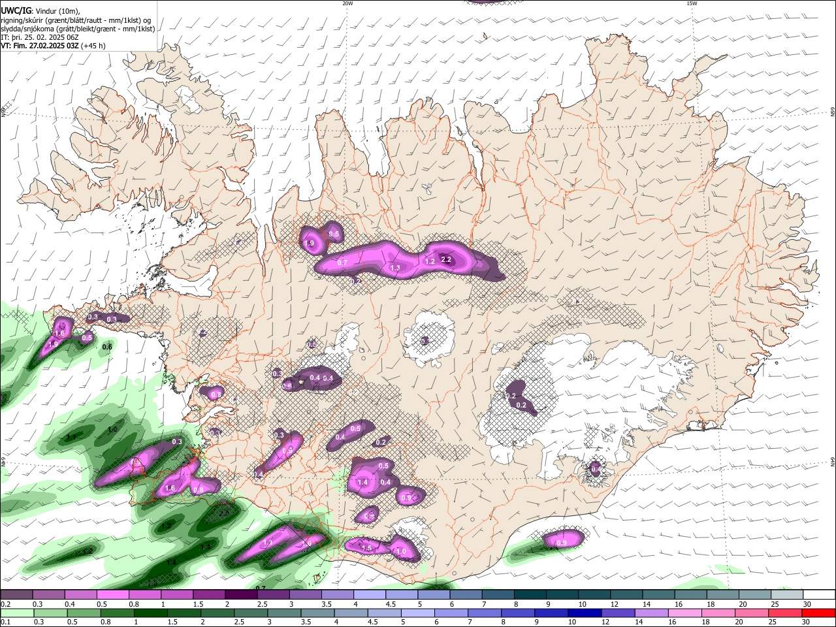The width and height of the screenshot is (836, 627).
Task: Click the valid time 'VT: Fim. 27.02.2025 03Z'
Action: (x=40, y=46)
